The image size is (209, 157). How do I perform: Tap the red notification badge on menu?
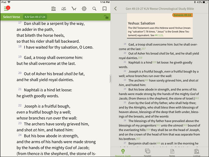(8, 8)
